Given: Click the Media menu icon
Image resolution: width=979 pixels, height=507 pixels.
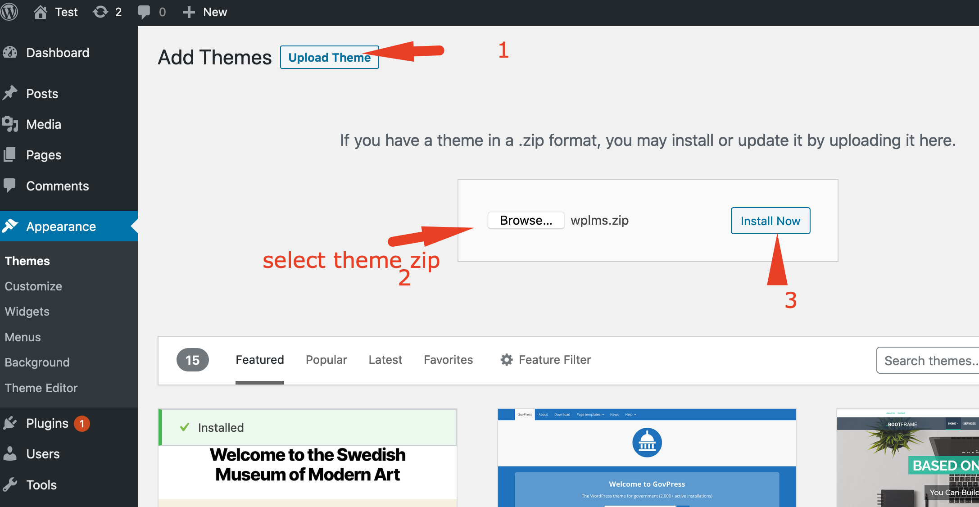Looking at the screenshot, I should pyautogui.click(x=11, y=124).
